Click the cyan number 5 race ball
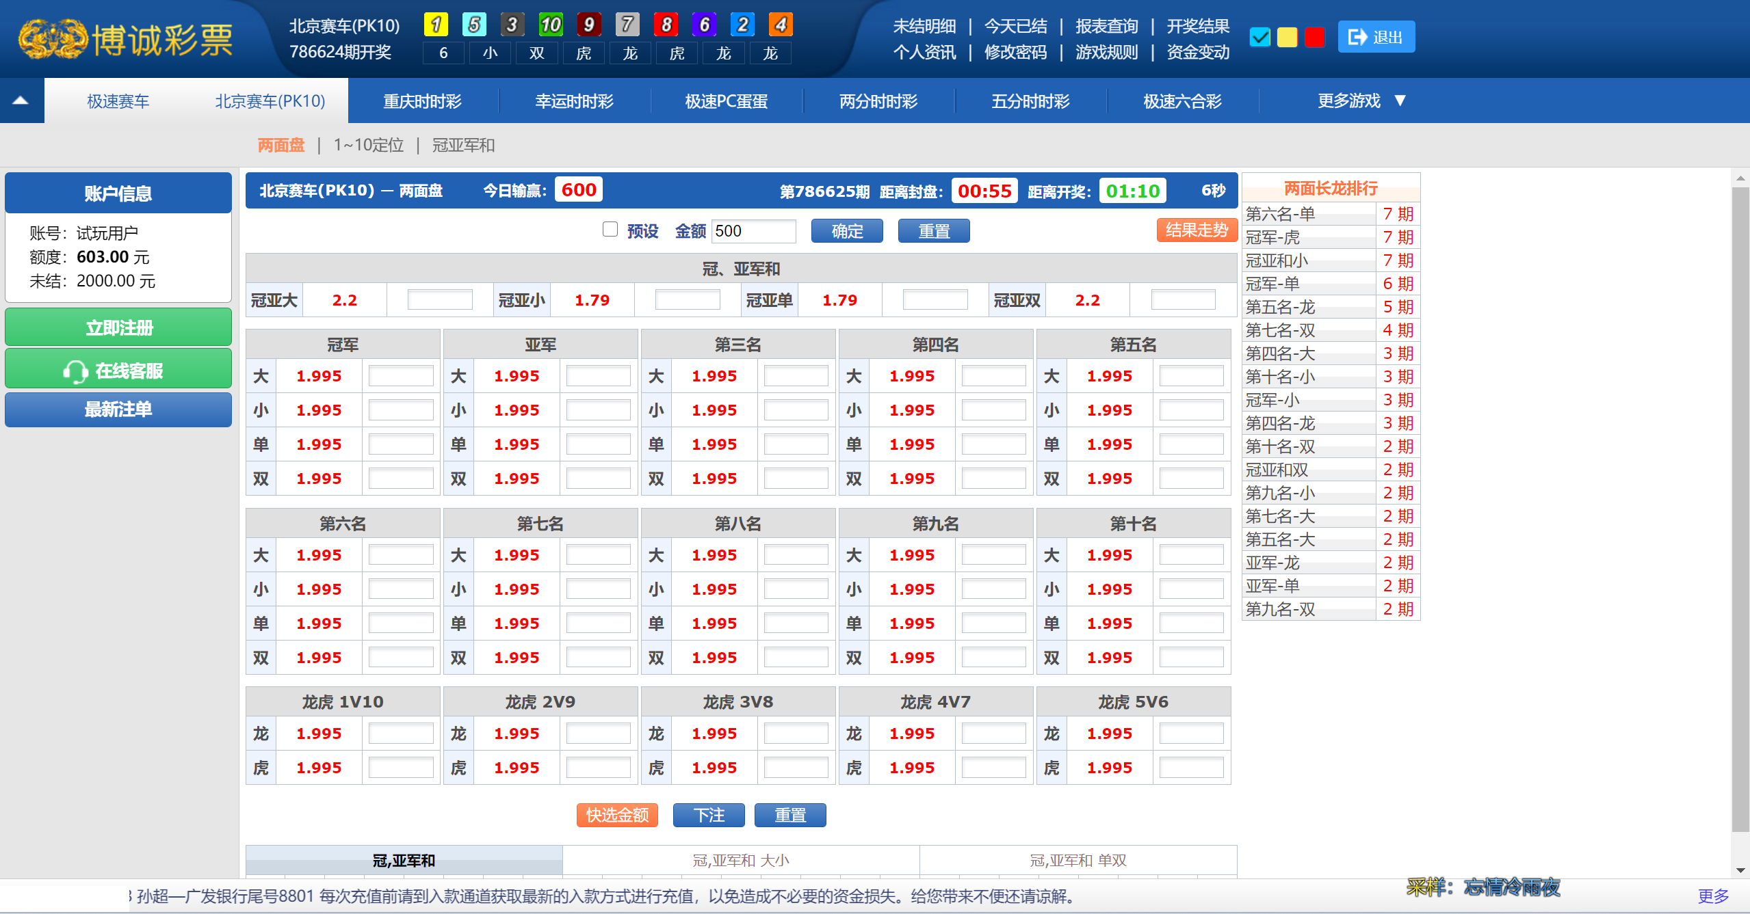This screenshot has height=914, width=1750. coord(474,25)
